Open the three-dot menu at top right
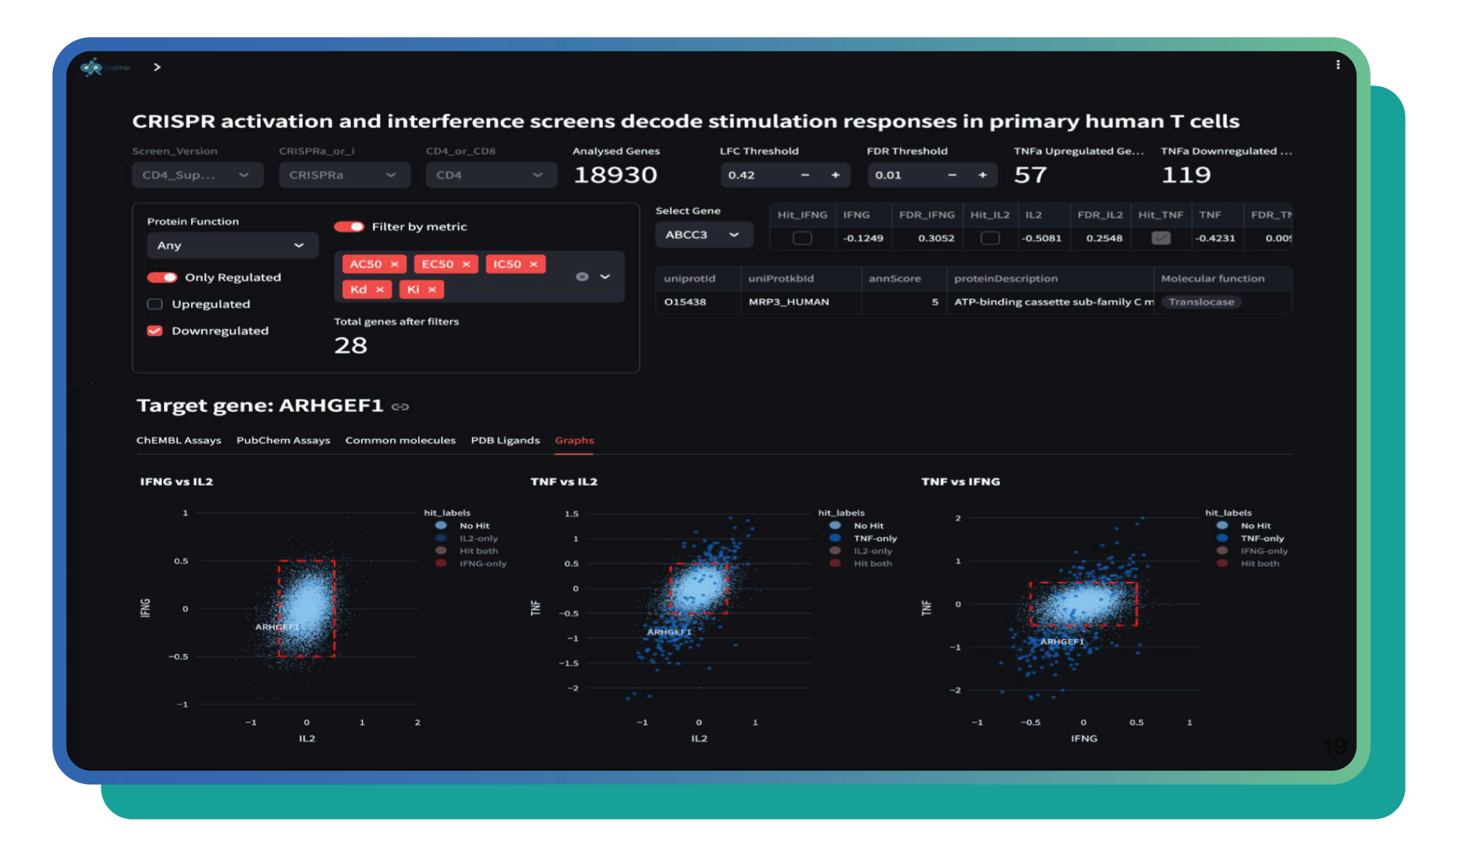The height and width of the screenshot is (863, 1464). click(x=1338, y=65)
